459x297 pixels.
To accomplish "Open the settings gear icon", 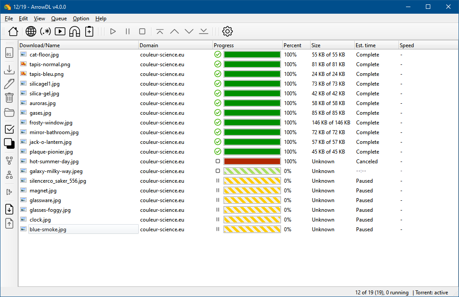I will tap(227, 31).
